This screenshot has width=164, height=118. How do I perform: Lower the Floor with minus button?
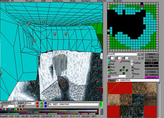[x=132, y=70]
